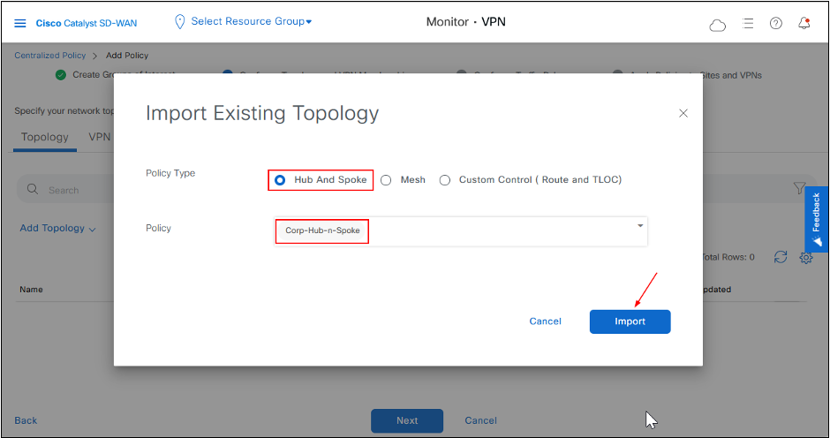Choose Custom Control (Route and TLOC) option

point(445,180)
